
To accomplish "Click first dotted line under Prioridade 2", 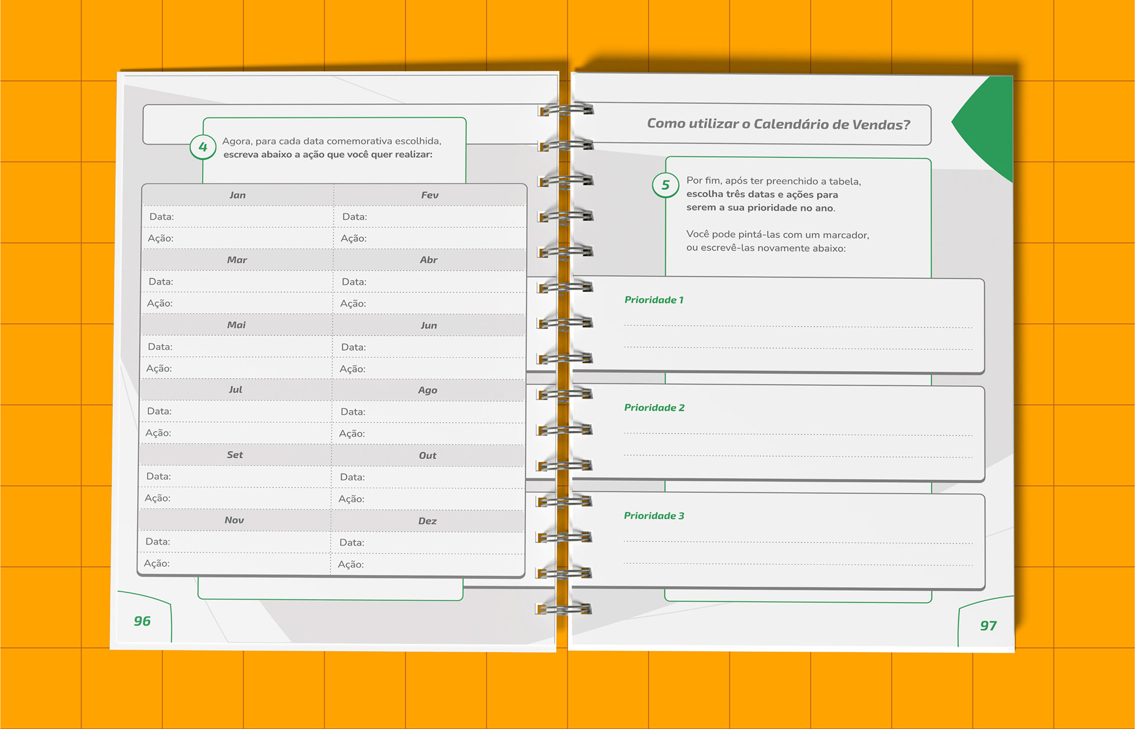I will [798, 434].
